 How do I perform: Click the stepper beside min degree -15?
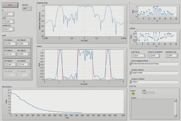(6, 54)
